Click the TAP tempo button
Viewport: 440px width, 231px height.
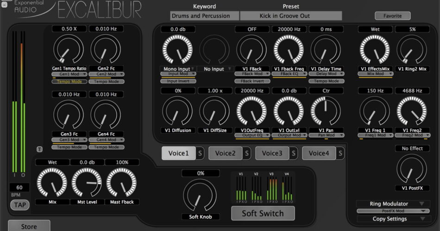19,205
